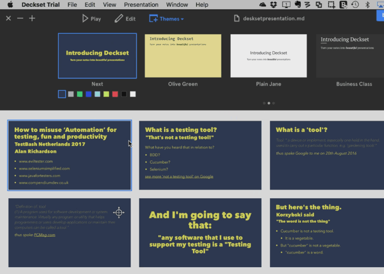Open the File menu

[x=72, y=5]
